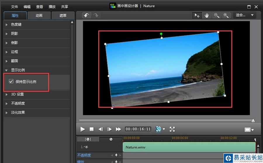This screenshot has width=263, height=163.
Task: Activate the hand pan tool
Action: pos(207,15)
